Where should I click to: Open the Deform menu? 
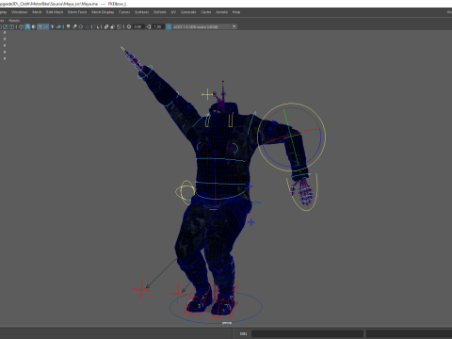(x=159, y=12)
